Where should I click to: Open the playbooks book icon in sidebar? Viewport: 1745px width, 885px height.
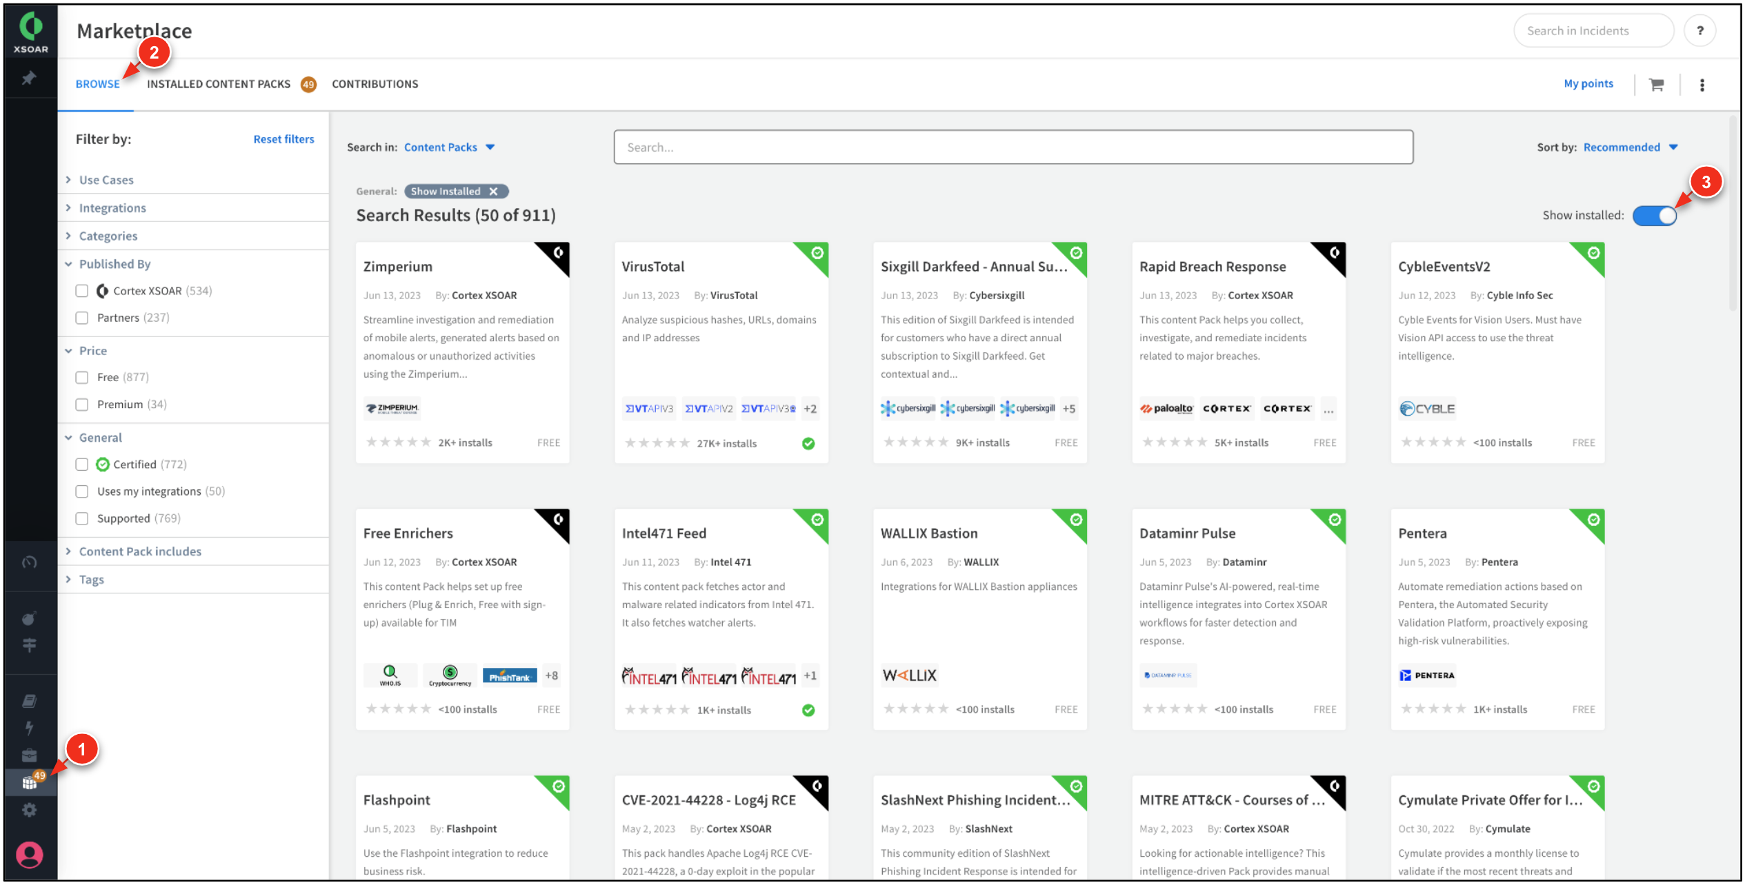pos(29,701)
